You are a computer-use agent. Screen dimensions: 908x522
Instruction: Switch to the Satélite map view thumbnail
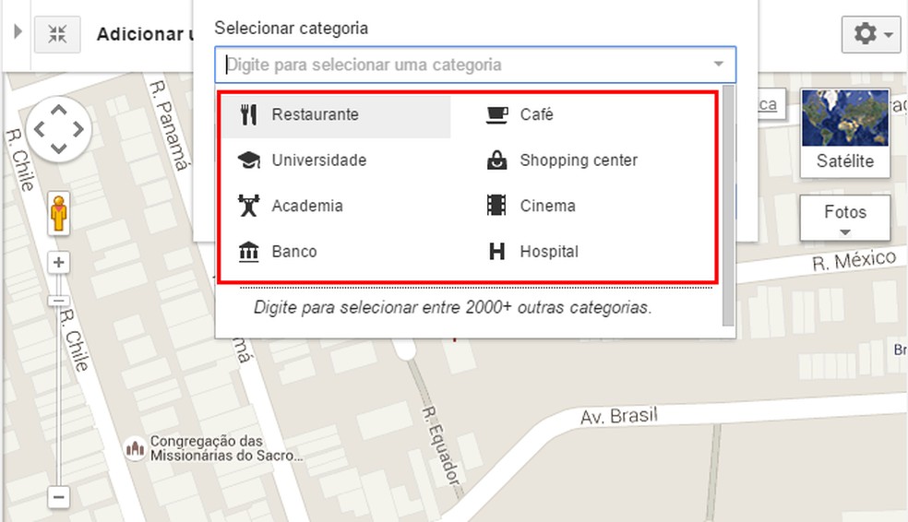click(x=845, y=133)
